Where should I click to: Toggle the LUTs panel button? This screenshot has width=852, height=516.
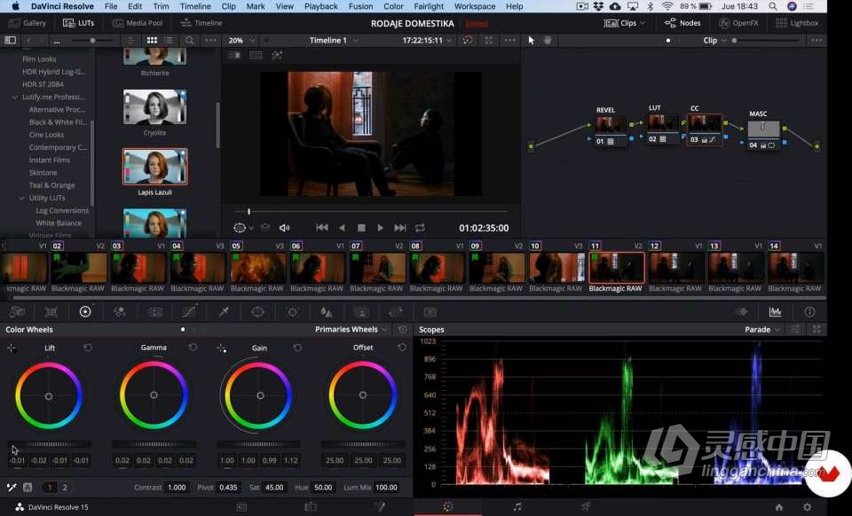(79, 23)
